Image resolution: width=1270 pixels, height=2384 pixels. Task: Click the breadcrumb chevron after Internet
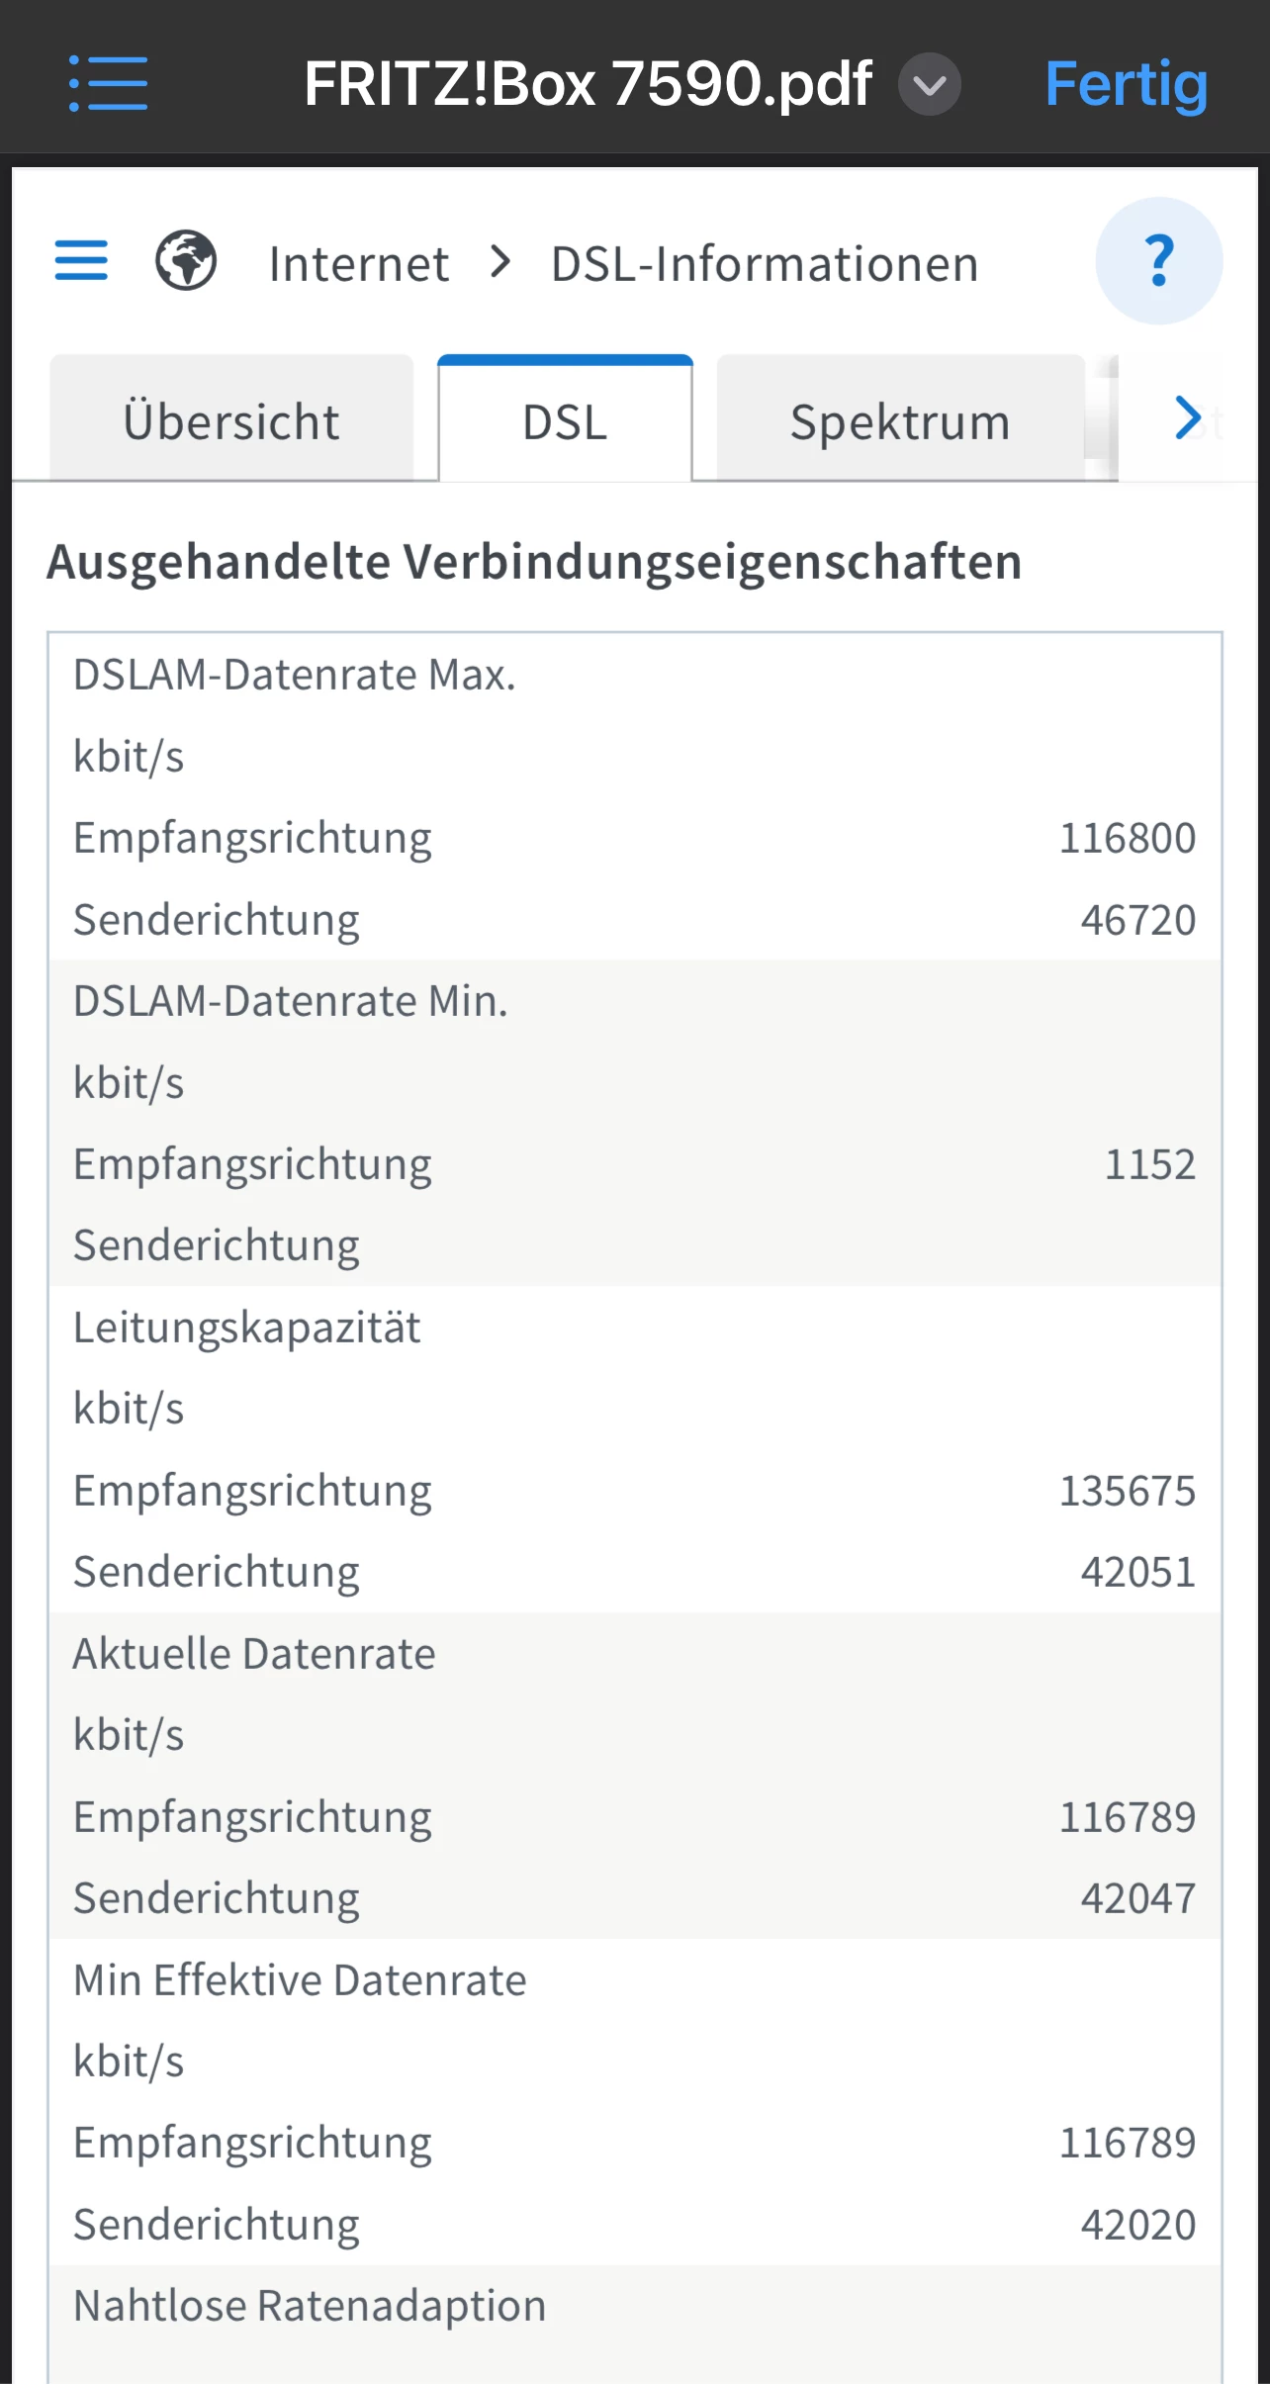501,263
